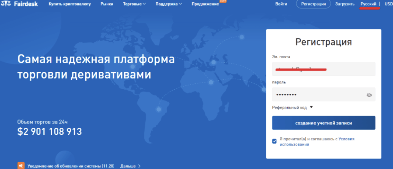This screenshot has height=169, width=393.
Task: Click the Объем торгов за 24ч label
Action: [42, 122]
